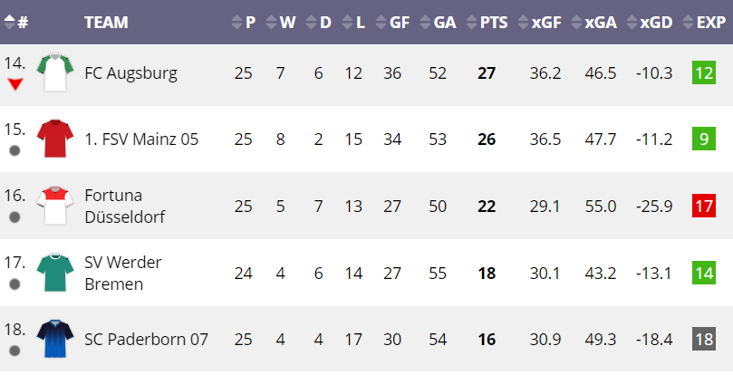Screen dimensions: 733x375
Task: Sort table by rank # column
Action: 16,22
